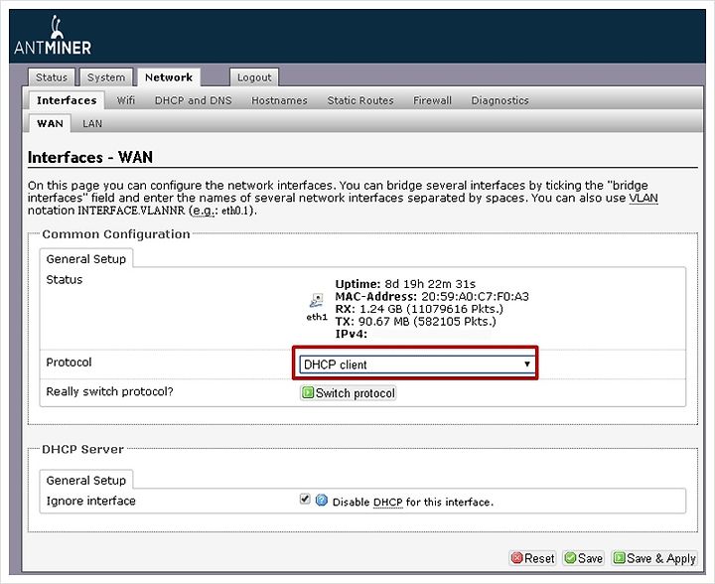The width and height of the screenshot is (715, 584).
Task: Click the Logout tab
Action: [254, 77]
